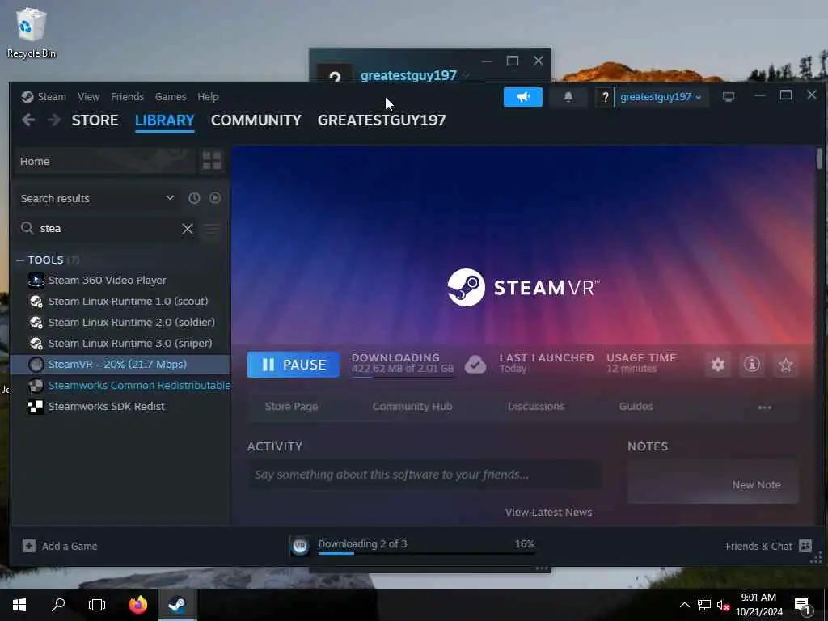Open SteamVR manage gear settings
828x621 pixels.
point(718,365)
